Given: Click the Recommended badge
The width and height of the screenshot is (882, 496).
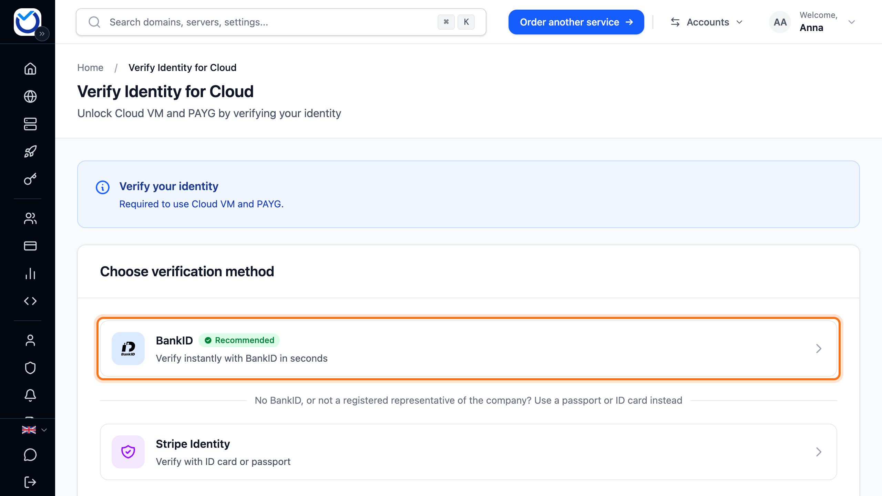Looking at the screenshot, I should pyautogui.click(x=239, y=340).
